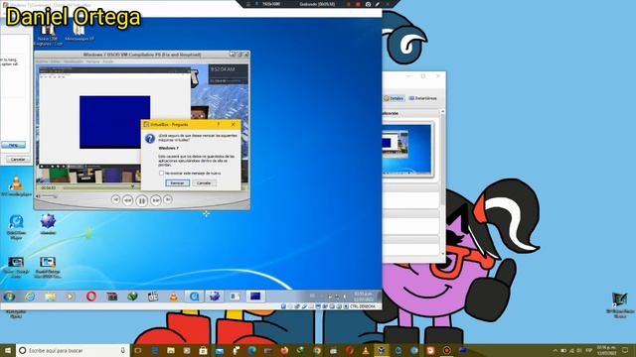Switch to the blue screen task on Windows 7 taskbar
This screenshot has height=357, width=636.
click(x=255, y=297)
